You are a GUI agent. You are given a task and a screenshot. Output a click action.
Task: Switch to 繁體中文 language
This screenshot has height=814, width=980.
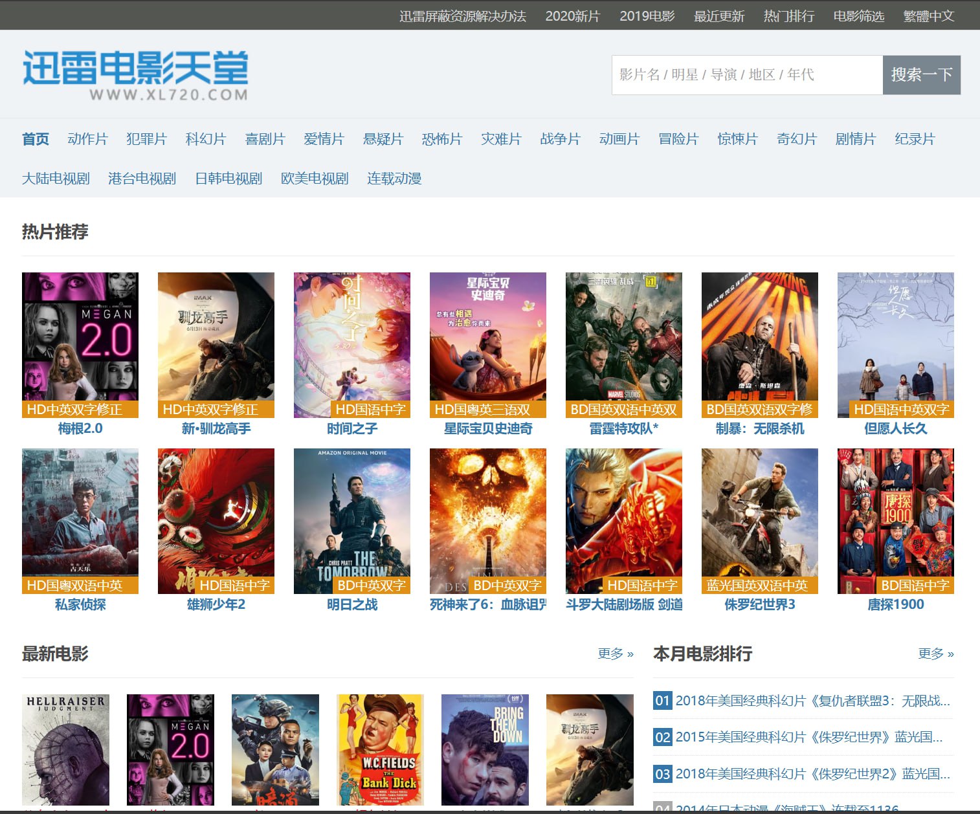[929, 16]
